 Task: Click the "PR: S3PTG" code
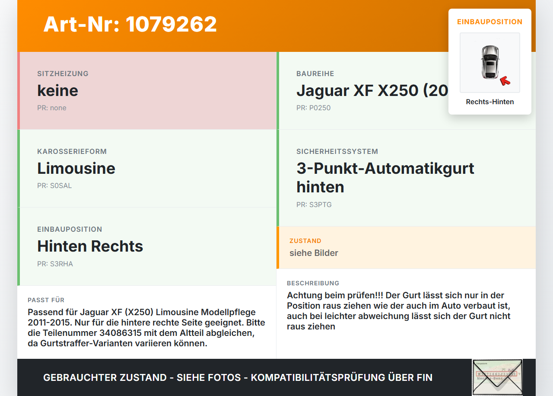tap(314, 205)
